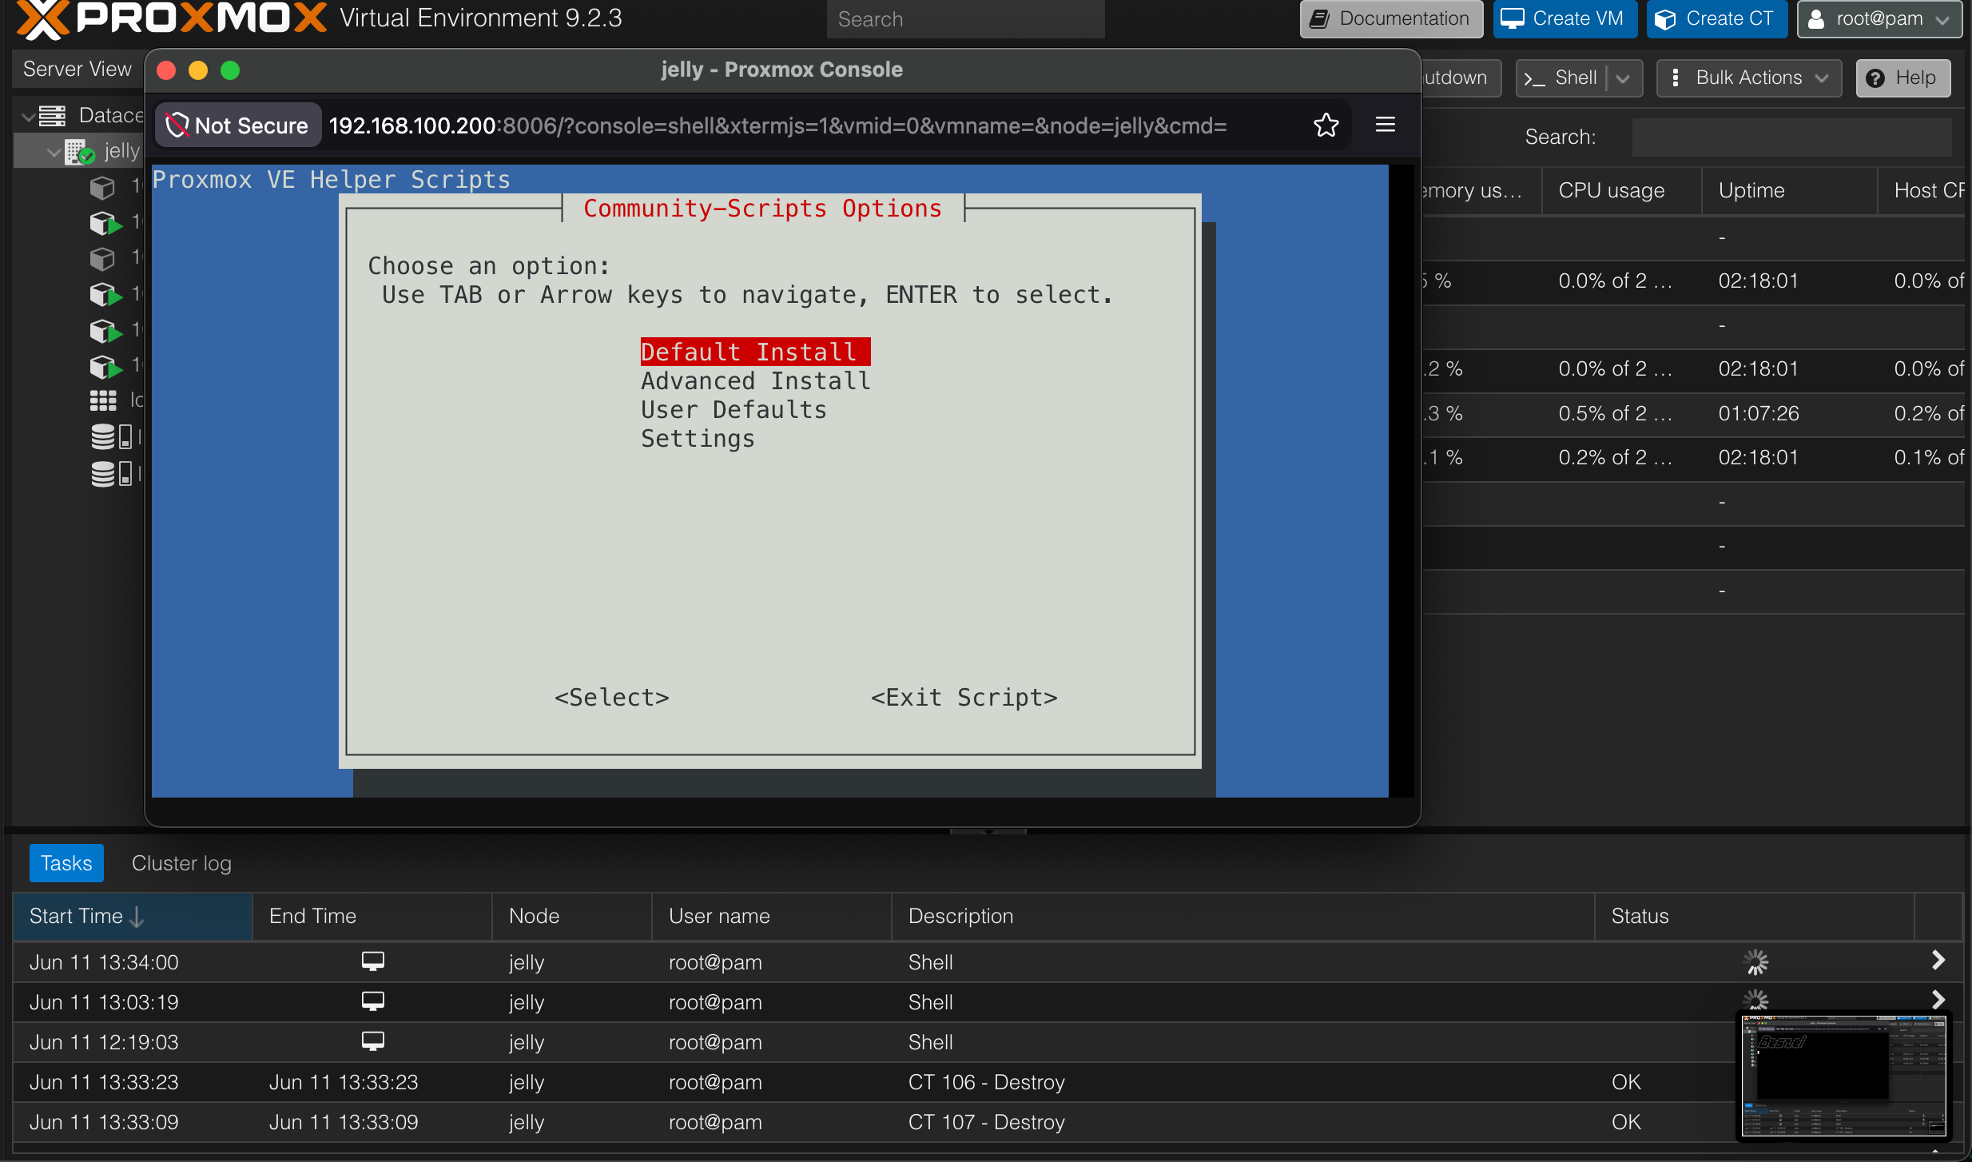This screenshot has height=1162, width=1972.
Task: Click spinner status of 13:34:00 Shell task
Action: [1755, 961]
